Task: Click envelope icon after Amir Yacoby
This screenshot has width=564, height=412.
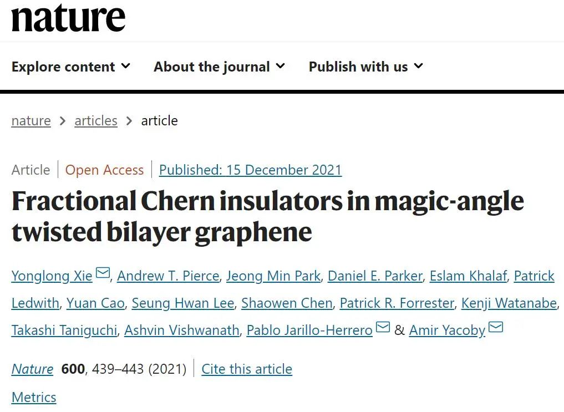Action: pyautogui.click(x=496, y=327)
